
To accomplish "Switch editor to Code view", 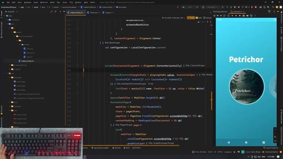I will (x=191, y=18).
